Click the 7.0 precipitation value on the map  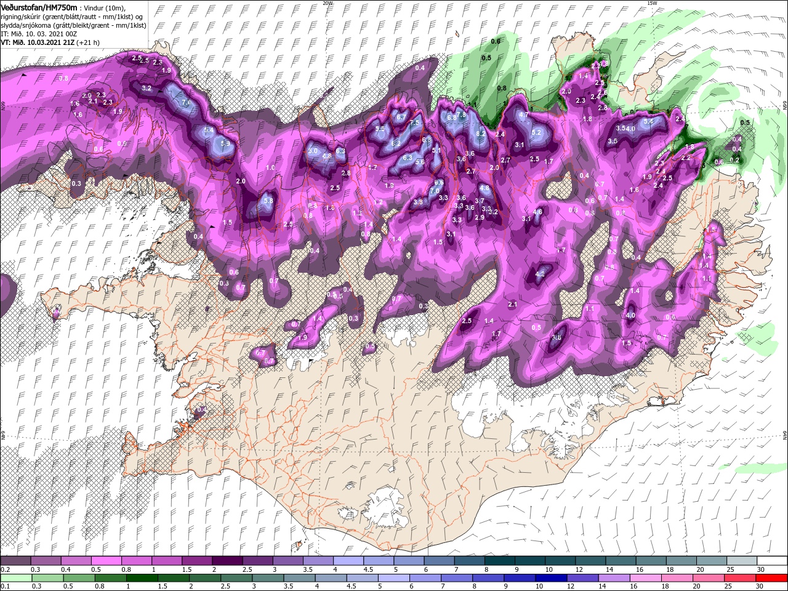[435, 191]
